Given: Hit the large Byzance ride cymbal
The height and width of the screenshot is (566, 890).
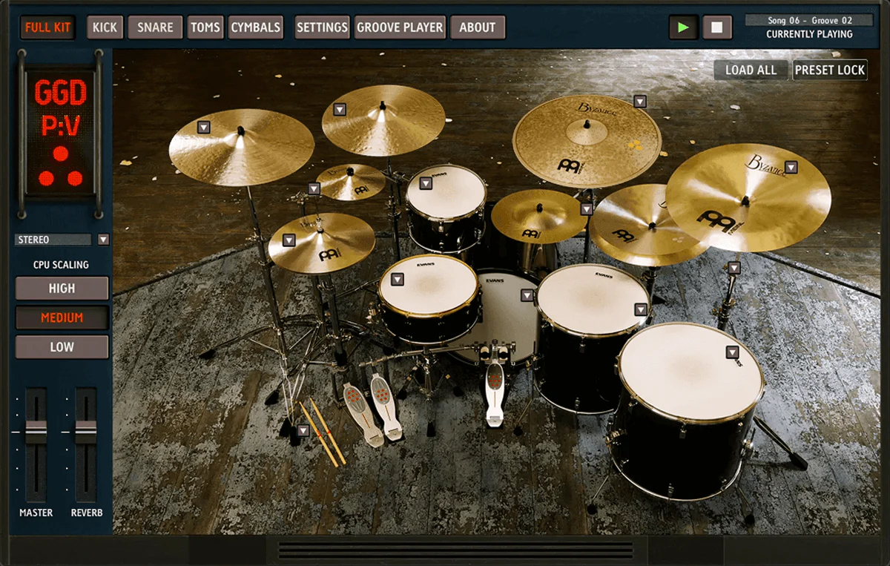Looking at the screenshot, I should click(586, 141).
